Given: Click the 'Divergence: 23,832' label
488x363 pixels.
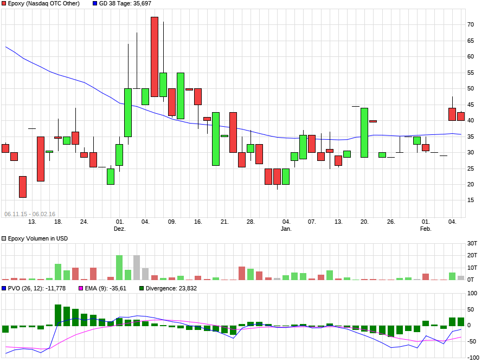Looking at the screenshot, I should [171, 288].
